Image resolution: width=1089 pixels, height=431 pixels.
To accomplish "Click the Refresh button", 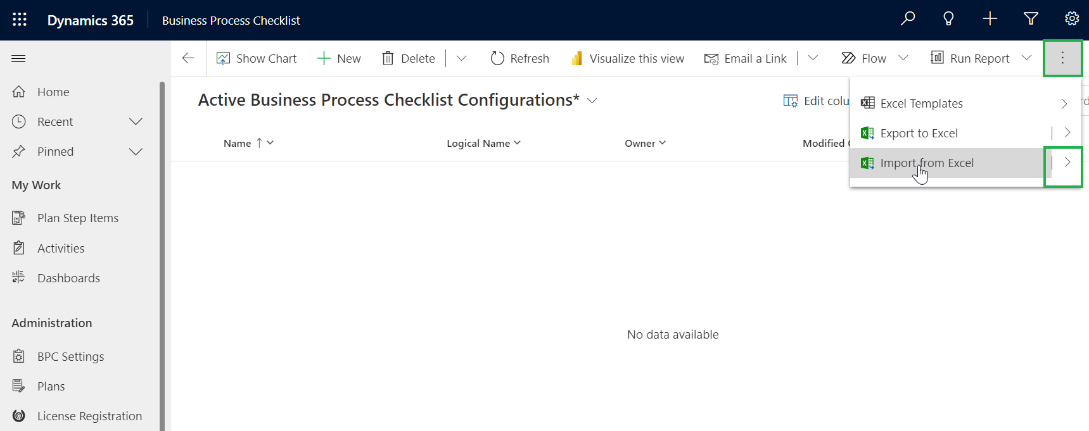I will [x=519, y=58].
